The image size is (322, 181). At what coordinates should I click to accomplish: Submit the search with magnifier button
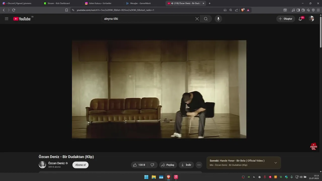206,19
